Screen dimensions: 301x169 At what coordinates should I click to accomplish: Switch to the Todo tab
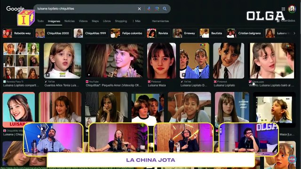tap(40, 21)
